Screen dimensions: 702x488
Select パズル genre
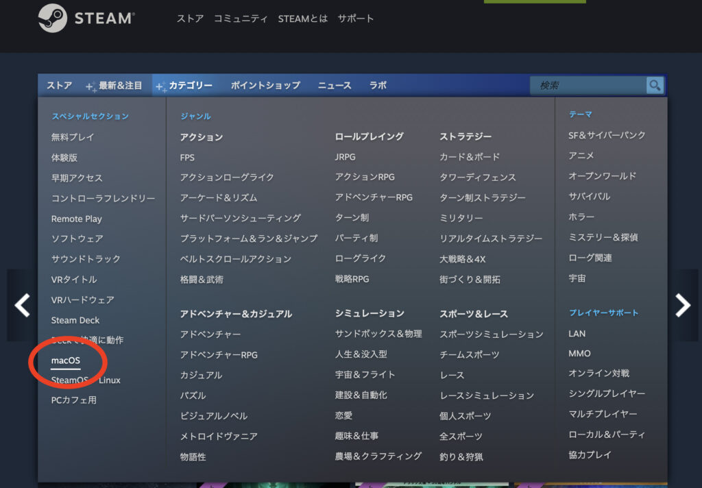point(193,395)
